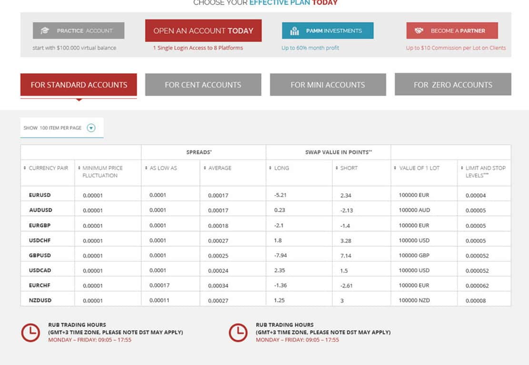Viewport: 529px width, 365px height.
Task: Click the GBPUSD short swap value 7.14
Action: click(346, 256)
